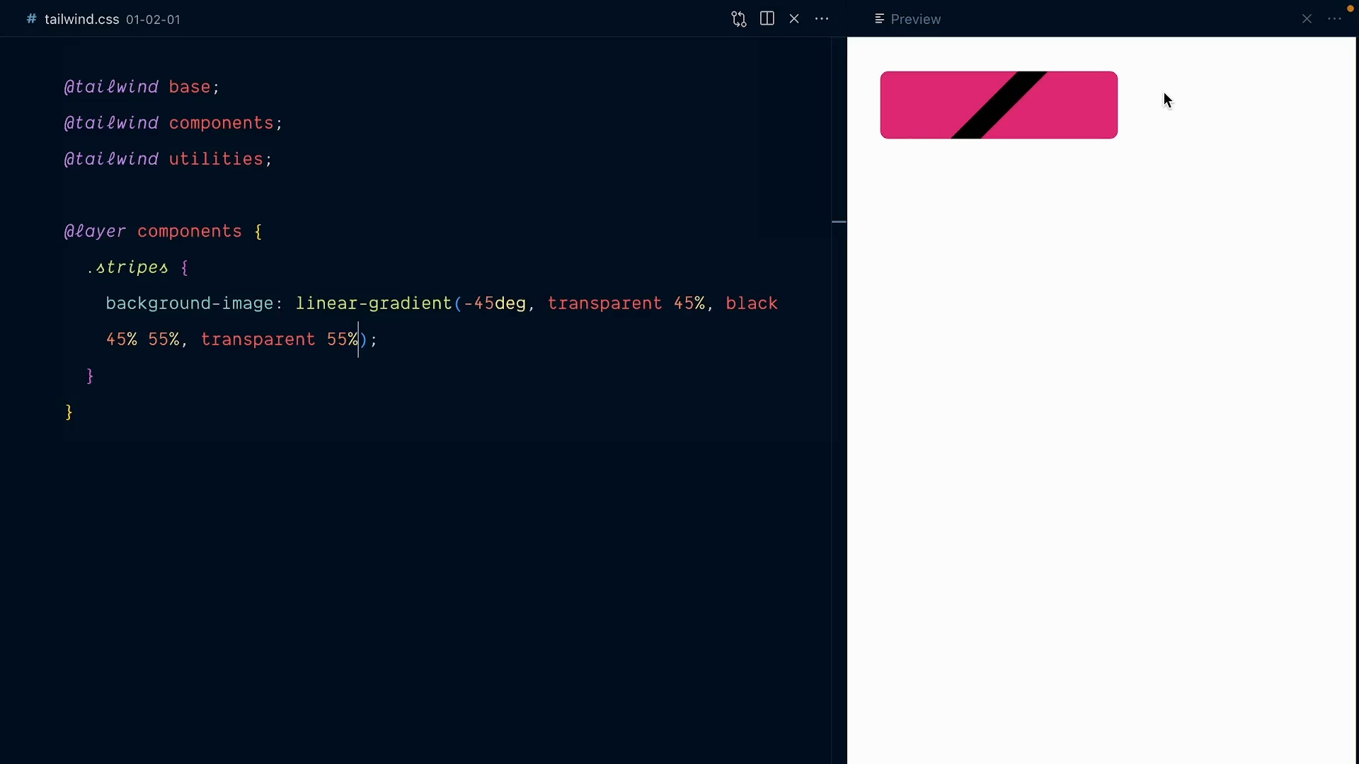Click the closing brace of .stripes rule
Image resolution: width=1359 pixels, height=764 pixels.
pyautogui.click(x=90, y=376)
